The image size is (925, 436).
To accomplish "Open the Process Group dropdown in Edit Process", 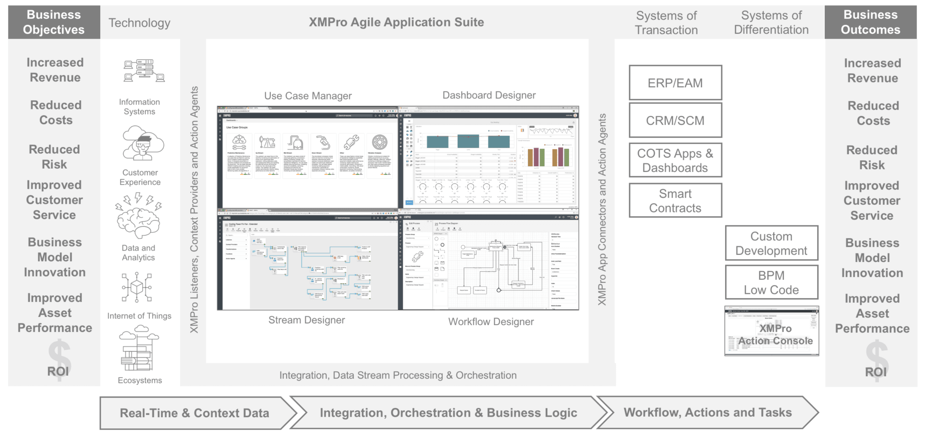I will [x=418, y=238].
